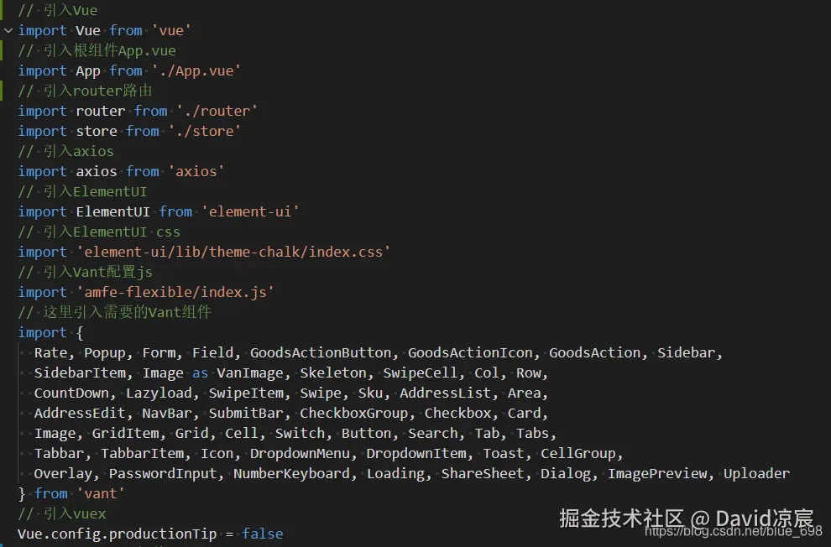The height and width of the screenshot is (547, 831).
Task: Collapse the fold chevron beside import Vue
Action: coord(8,31)
